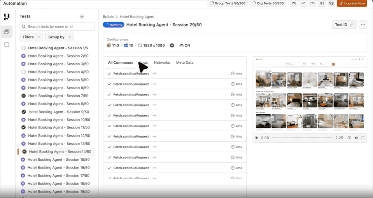Mute the video with speaker icon
This screenshot has width=373, height=198.
(x=356, y=138)
